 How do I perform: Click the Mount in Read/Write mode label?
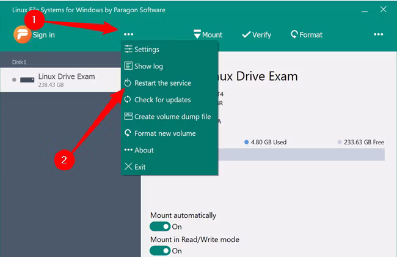[195, 239]
